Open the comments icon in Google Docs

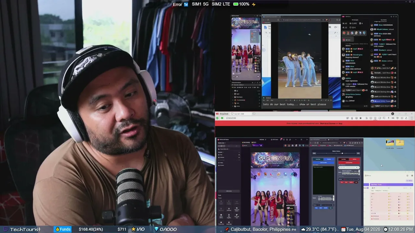tap(330, 27)
